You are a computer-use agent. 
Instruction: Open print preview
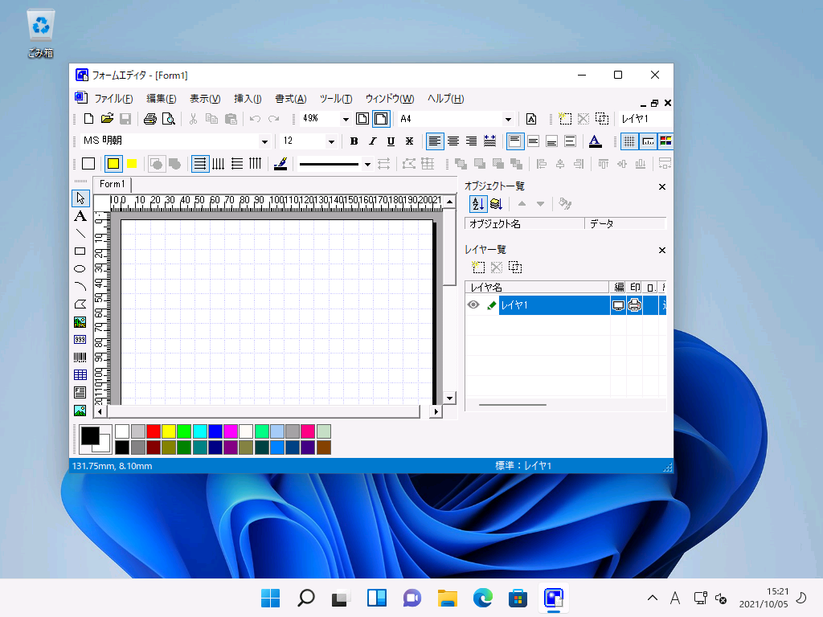[169, 119]
